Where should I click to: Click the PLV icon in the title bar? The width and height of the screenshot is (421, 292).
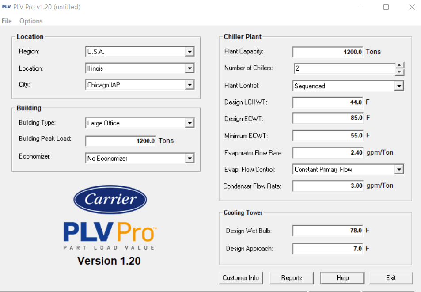[6, 7]
